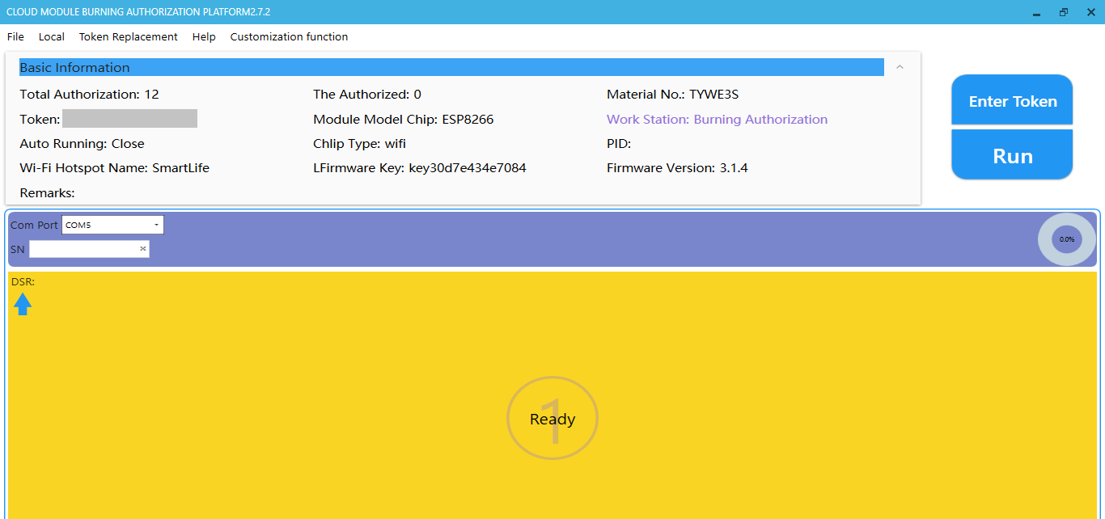Close the Cloud Module Burning Authorization window
1105x519 pixels.
tap(1090, 12)
